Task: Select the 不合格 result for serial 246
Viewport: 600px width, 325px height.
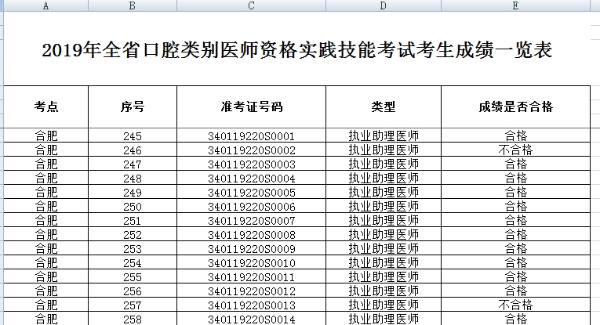Action: tap(515, 150)
